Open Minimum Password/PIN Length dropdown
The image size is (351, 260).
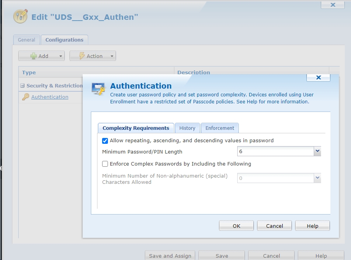point(317,151)
